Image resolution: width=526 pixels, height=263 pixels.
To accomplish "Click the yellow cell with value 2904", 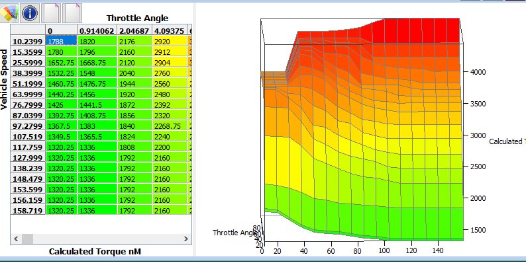I will pyautogui.click(x=170, y=63).
